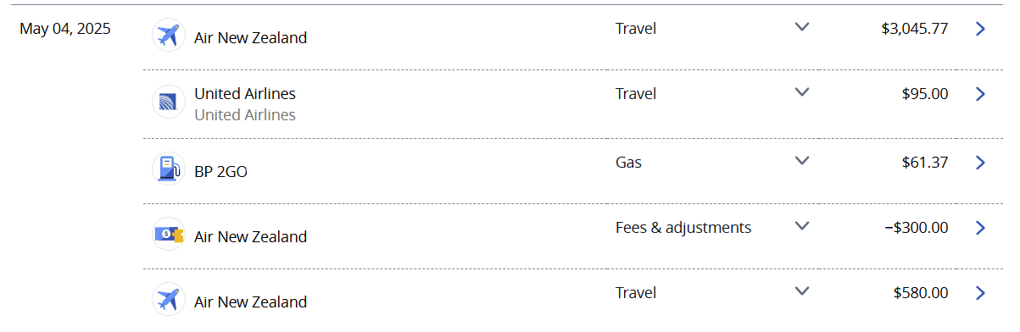Click the Fees & adjustments category label

pyautogui.click(x=683, y=227)
